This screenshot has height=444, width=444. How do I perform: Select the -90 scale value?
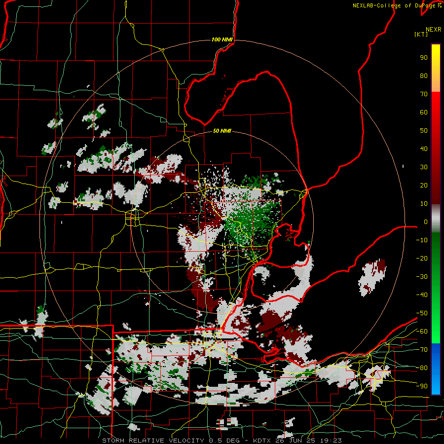[422, 386]
